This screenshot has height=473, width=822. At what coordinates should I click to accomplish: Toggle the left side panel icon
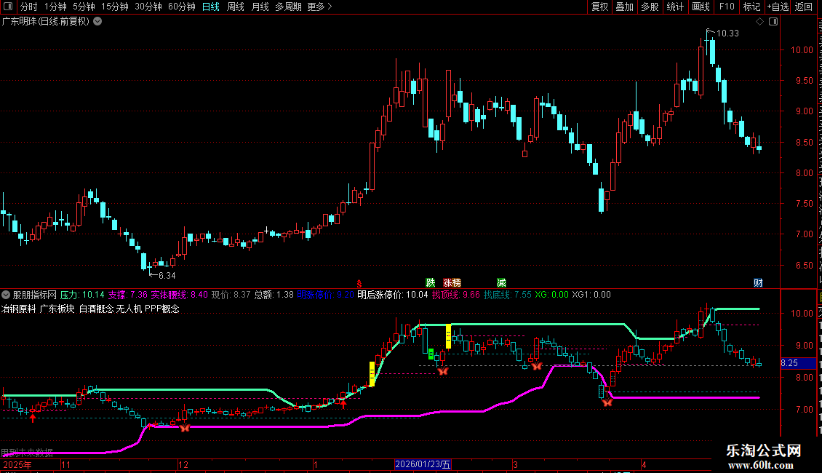click(x=8, y=7)
